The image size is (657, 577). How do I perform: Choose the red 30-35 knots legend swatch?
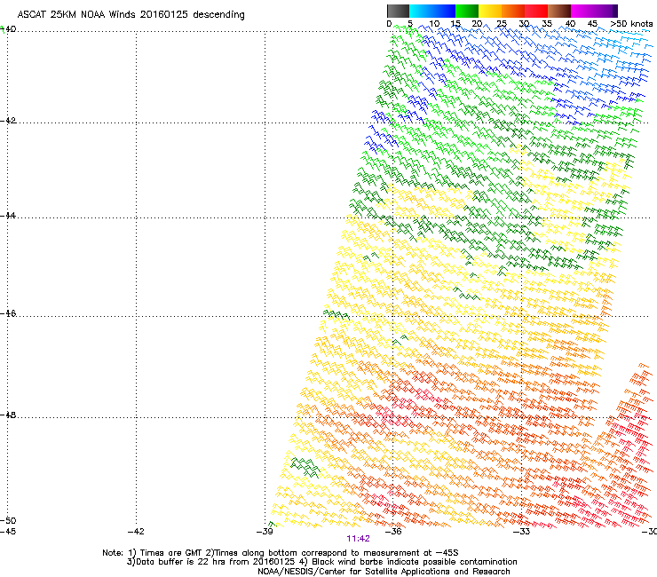[x=536, y=11]
